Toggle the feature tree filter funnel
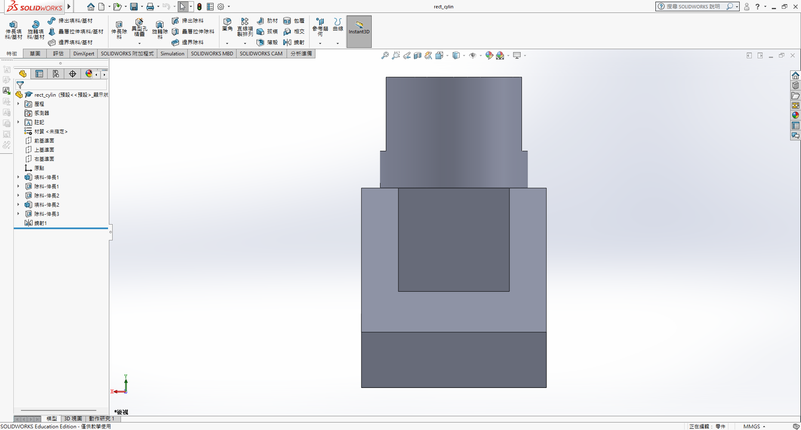Viewport: 801px width, 430px height. (20, 85)
